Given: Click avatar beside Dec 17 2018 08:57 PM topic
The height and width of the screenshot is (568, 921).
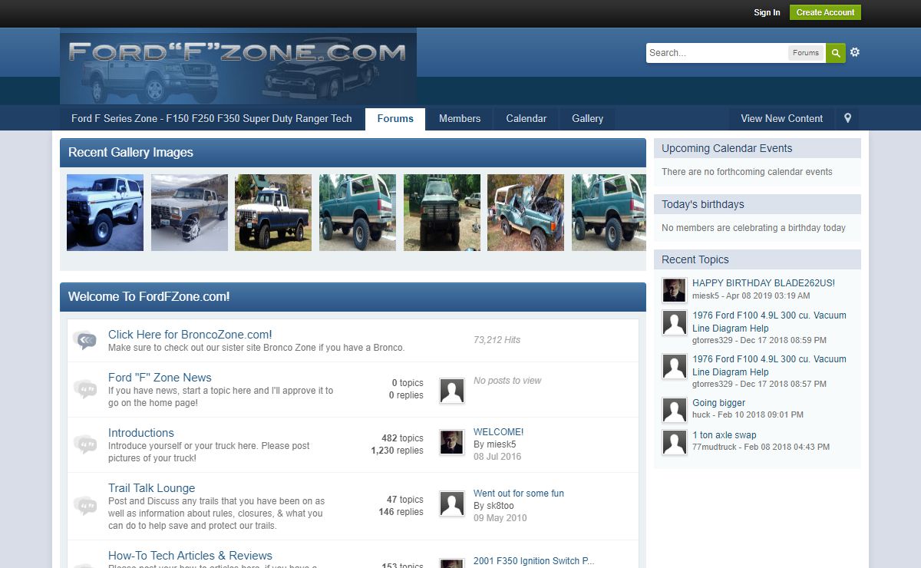Looking at the screenshot, I should tap(675, 366).
